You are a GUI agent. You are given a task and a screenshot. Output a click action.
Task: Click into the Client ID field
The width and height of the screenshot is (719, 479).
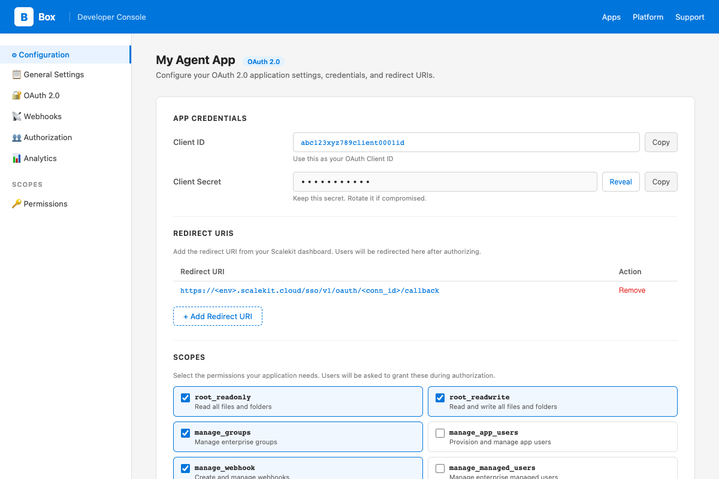pos(466,143)
